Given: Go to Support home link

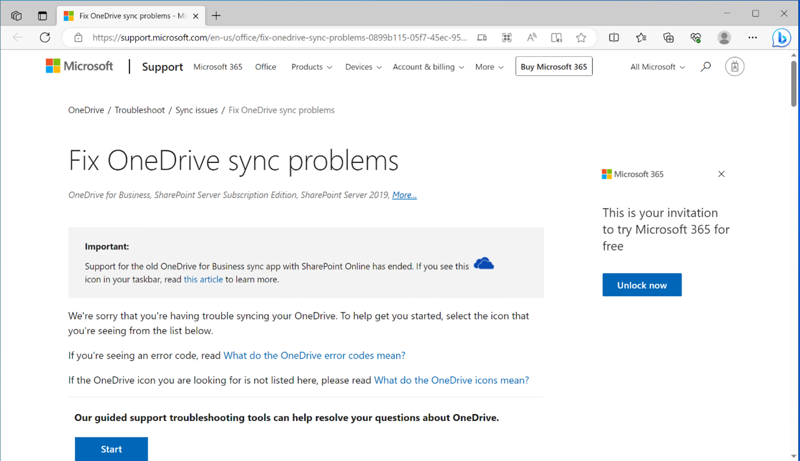Looking at the screenshot, I should 162,67.
